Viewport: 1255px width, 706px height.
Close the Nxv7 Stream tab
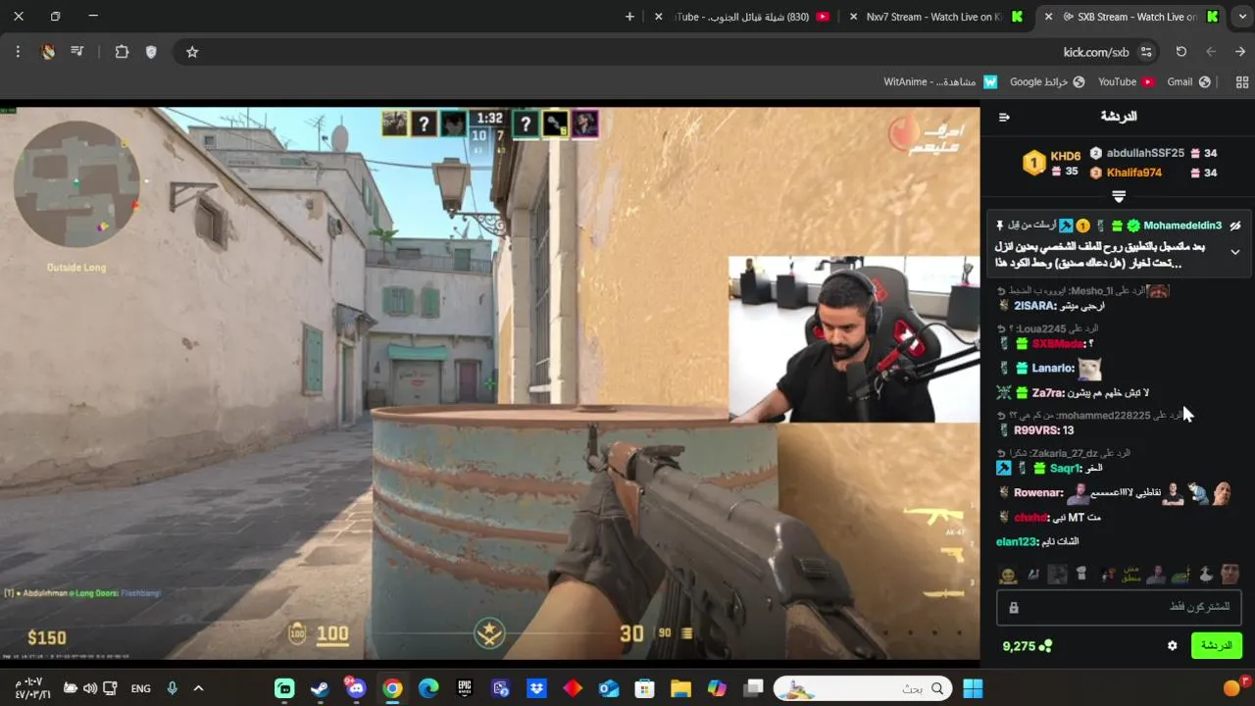(x=854, y=17)
